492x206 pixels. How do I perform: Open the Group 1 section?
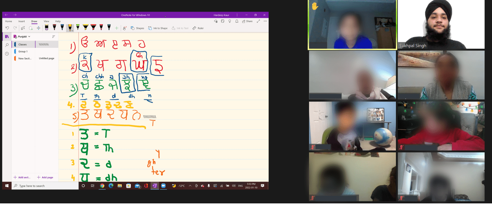(23, 51)
